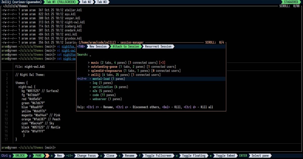303x159 pixels.
Task: Open the Resurrect Session tab
Action: click(158, 46)
